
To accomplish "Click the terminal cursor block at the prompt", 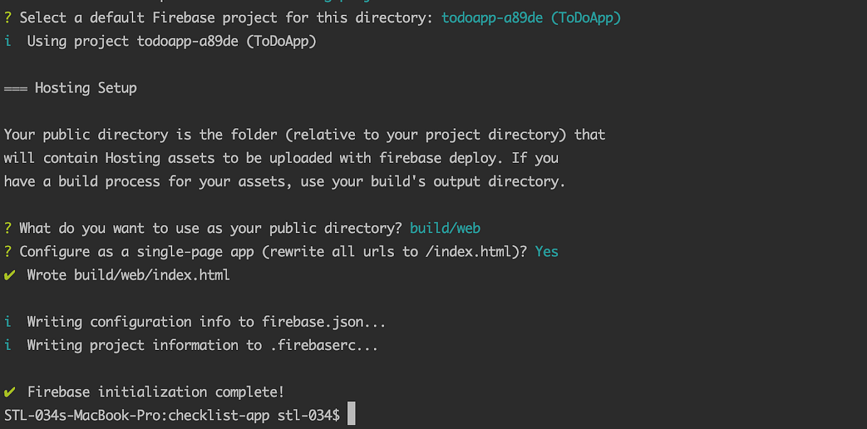I will point(351,414).
